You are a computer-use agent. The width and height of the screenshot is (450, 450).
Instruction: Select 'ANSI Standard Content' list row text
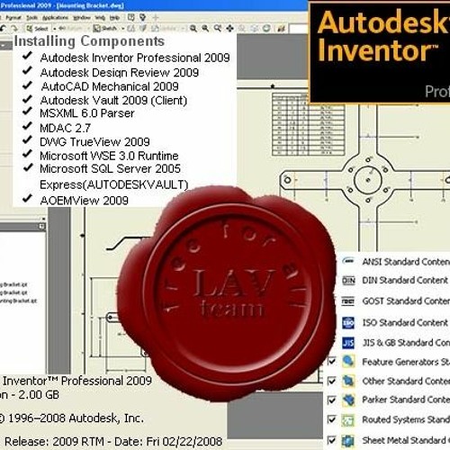(406, 262)
